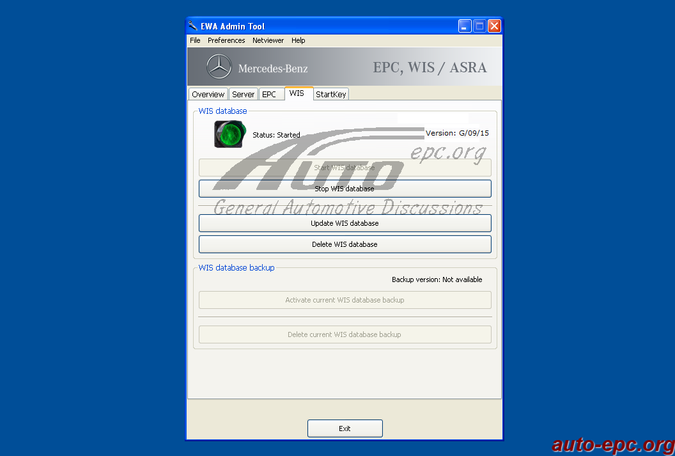Click the 'WIS database backup' group label

(237, 267)
